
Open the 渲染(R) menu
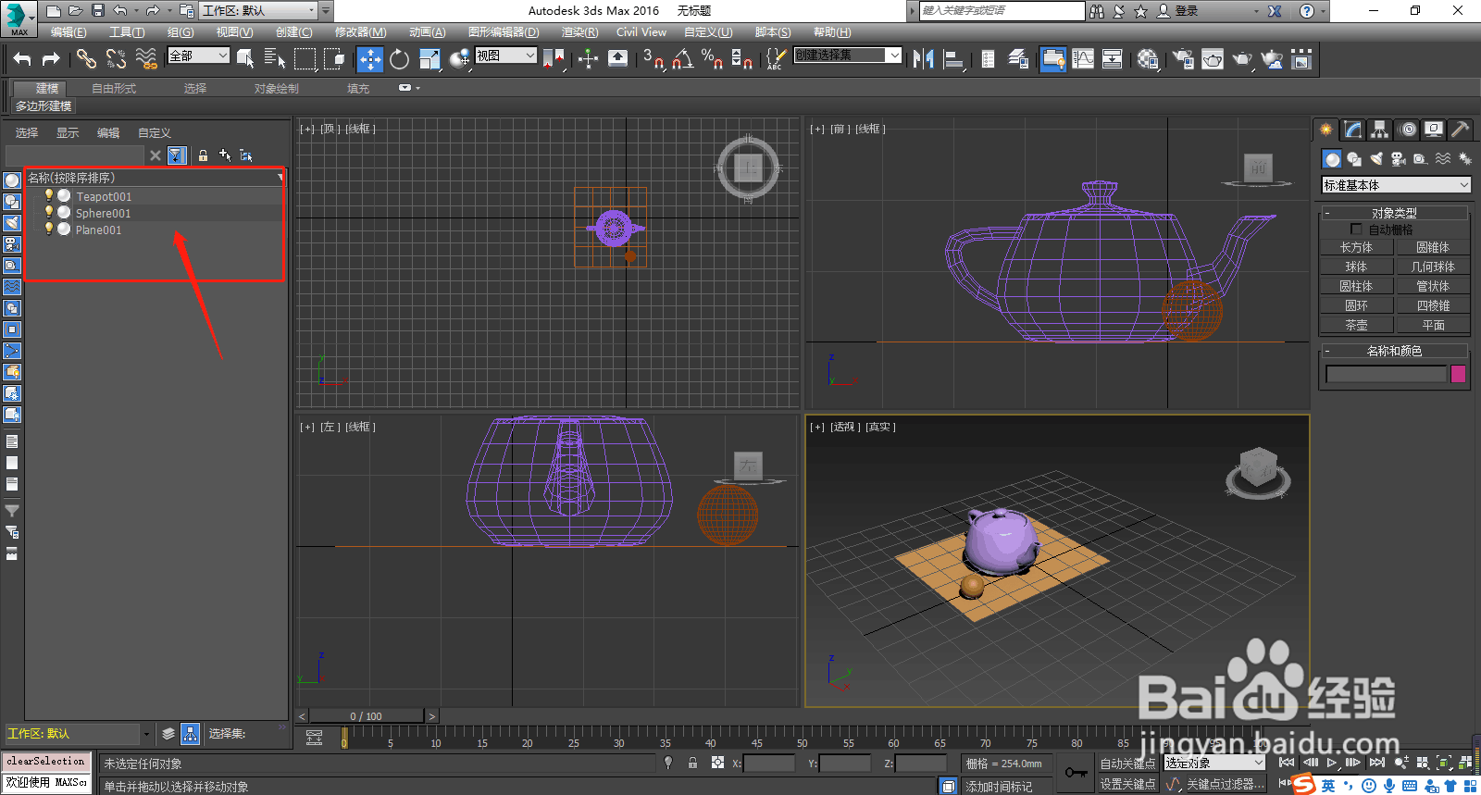click(x=579, y=31)
